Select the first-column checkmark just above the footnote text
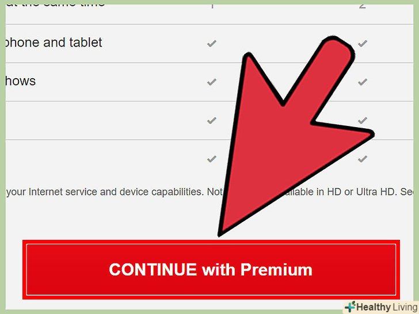The height and width of the screenshot is (314, 419). click(212, 159)
